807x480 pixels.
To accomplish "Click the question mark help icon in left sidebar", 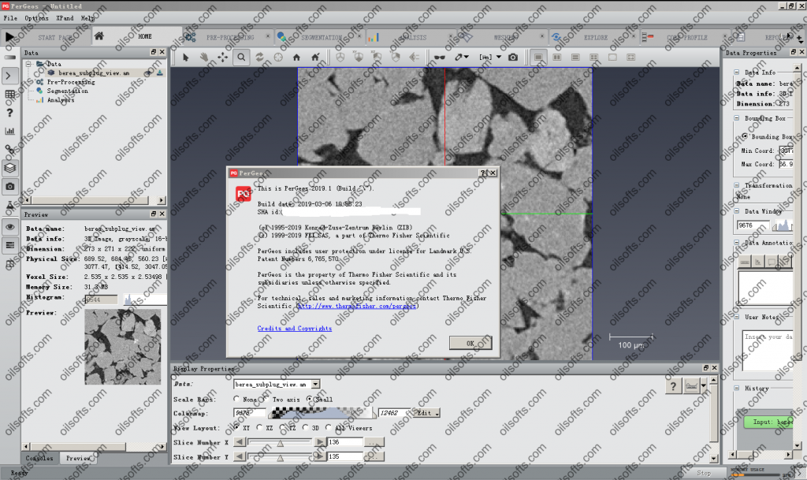I will click(x=9, y=113).
